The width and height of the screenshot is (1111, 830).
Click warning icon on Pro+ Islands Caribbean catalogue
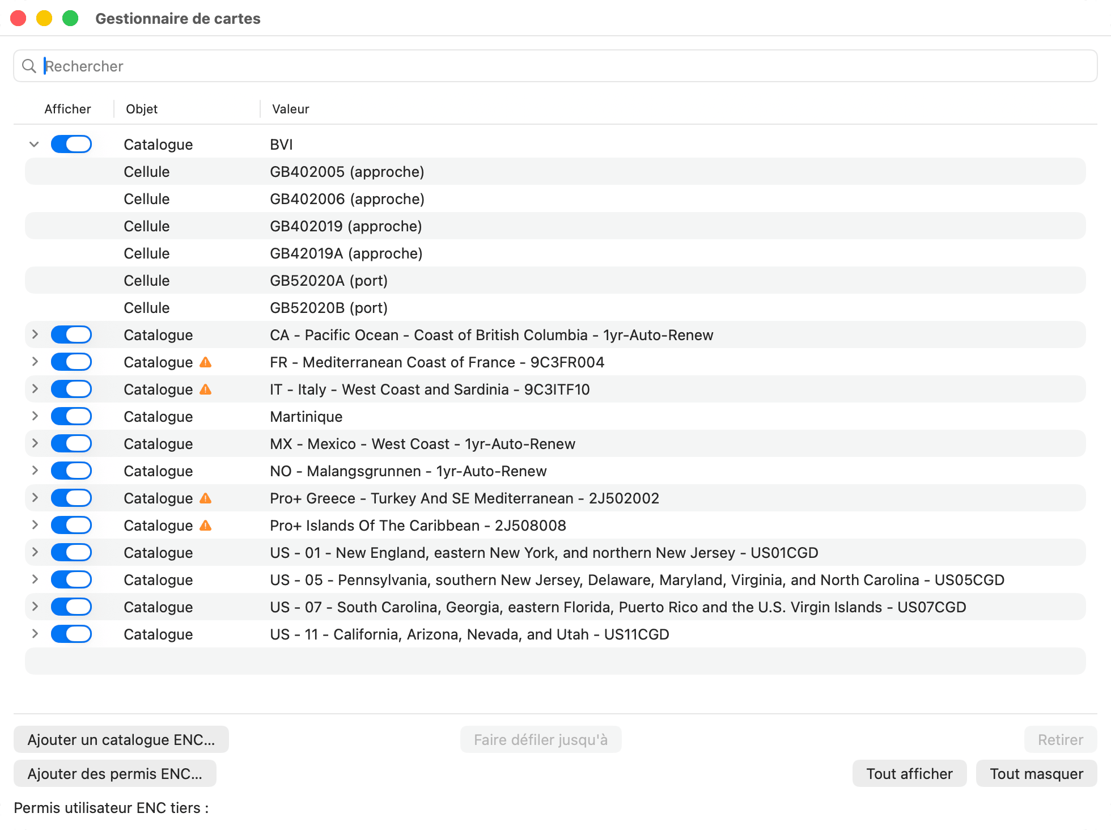[x=206, y=526]
